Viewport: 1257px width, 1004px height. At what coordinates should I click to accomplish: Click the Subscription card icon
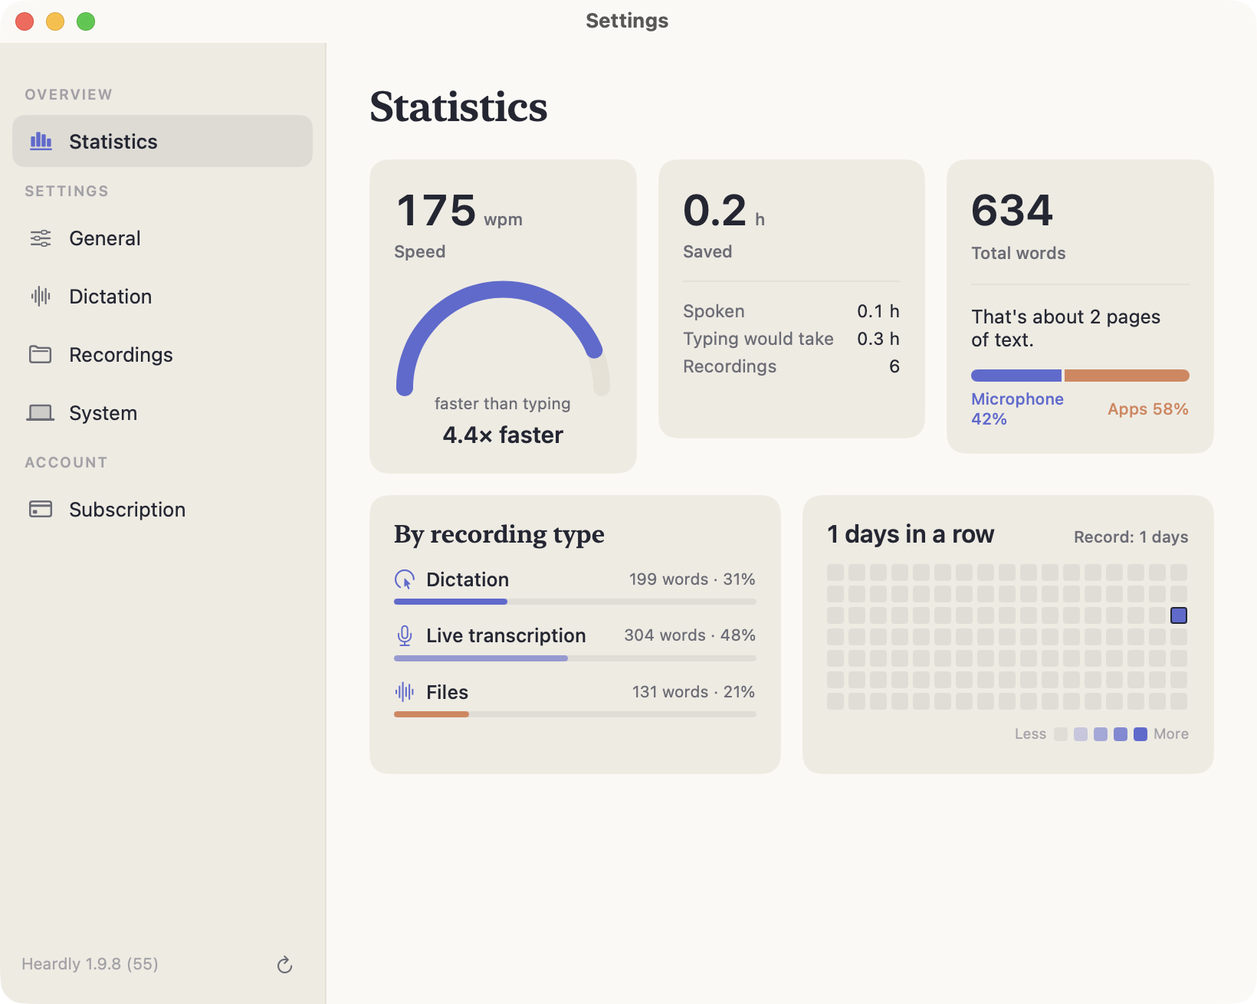[41, 509]
